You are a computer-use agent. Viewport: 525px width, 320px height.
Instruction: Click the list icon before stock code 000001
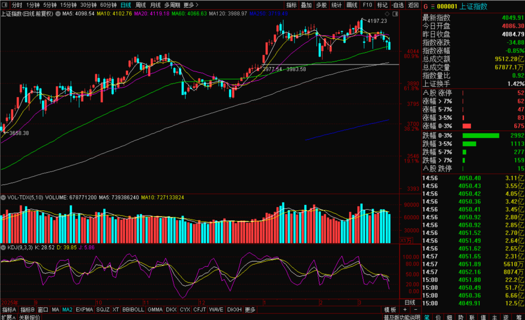pos(432,6)
